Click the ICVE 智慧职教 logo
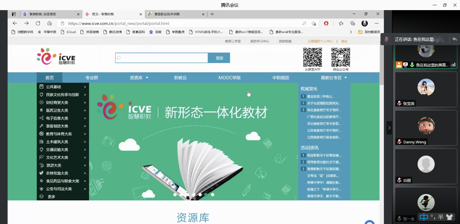 click(56, 56)
